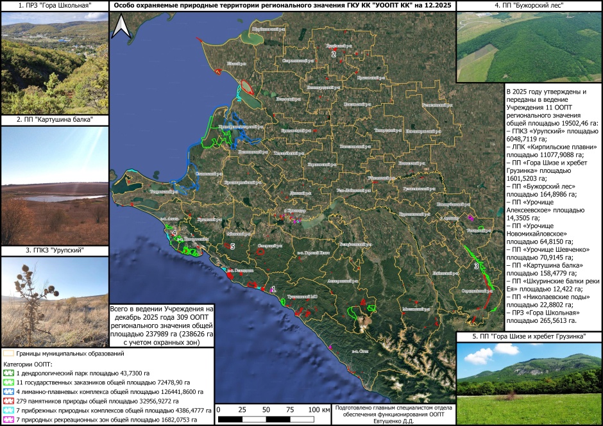The image size is (603, 426).
Task: Click the cyan coastal complexes legend symbol
Action: click(9, 410)
